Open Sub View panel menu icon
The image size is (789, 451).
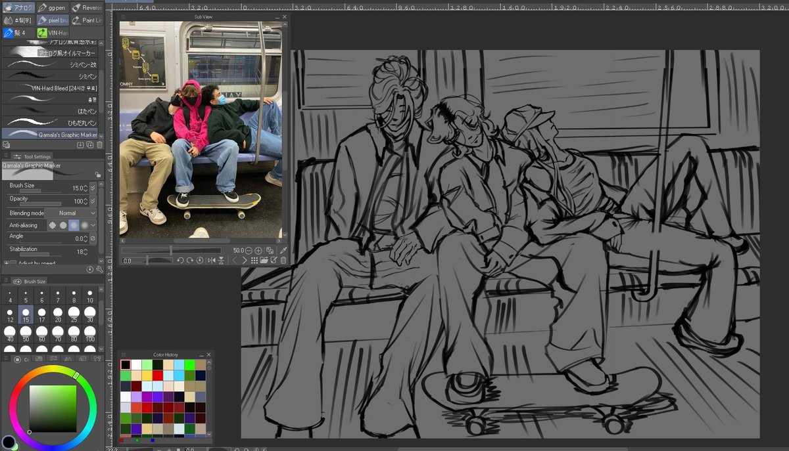coord(123,16)
